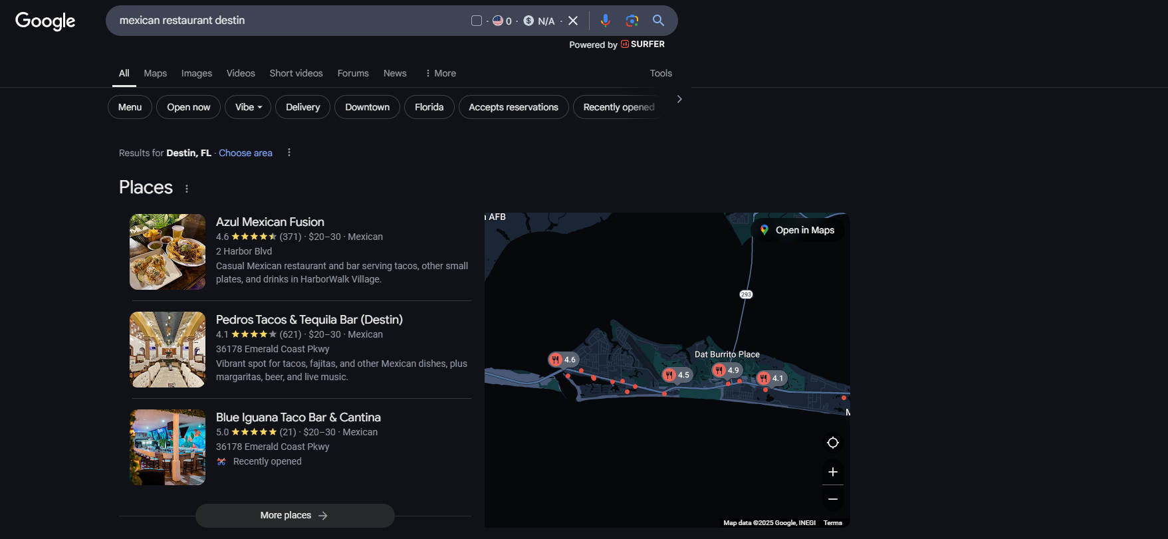Center map on my location
This screenshot has width=1168, height=539.
point(833,443)
